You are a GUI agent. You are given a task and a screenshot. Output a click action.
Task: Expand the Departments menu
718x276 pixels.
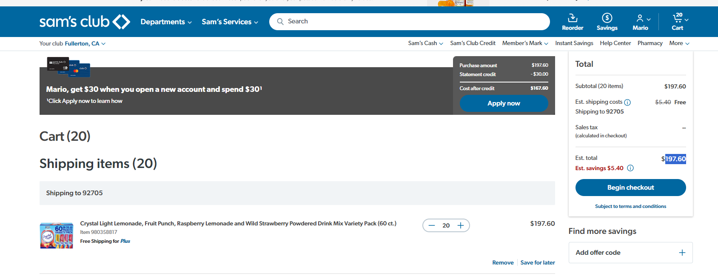(x=166, y=22)
